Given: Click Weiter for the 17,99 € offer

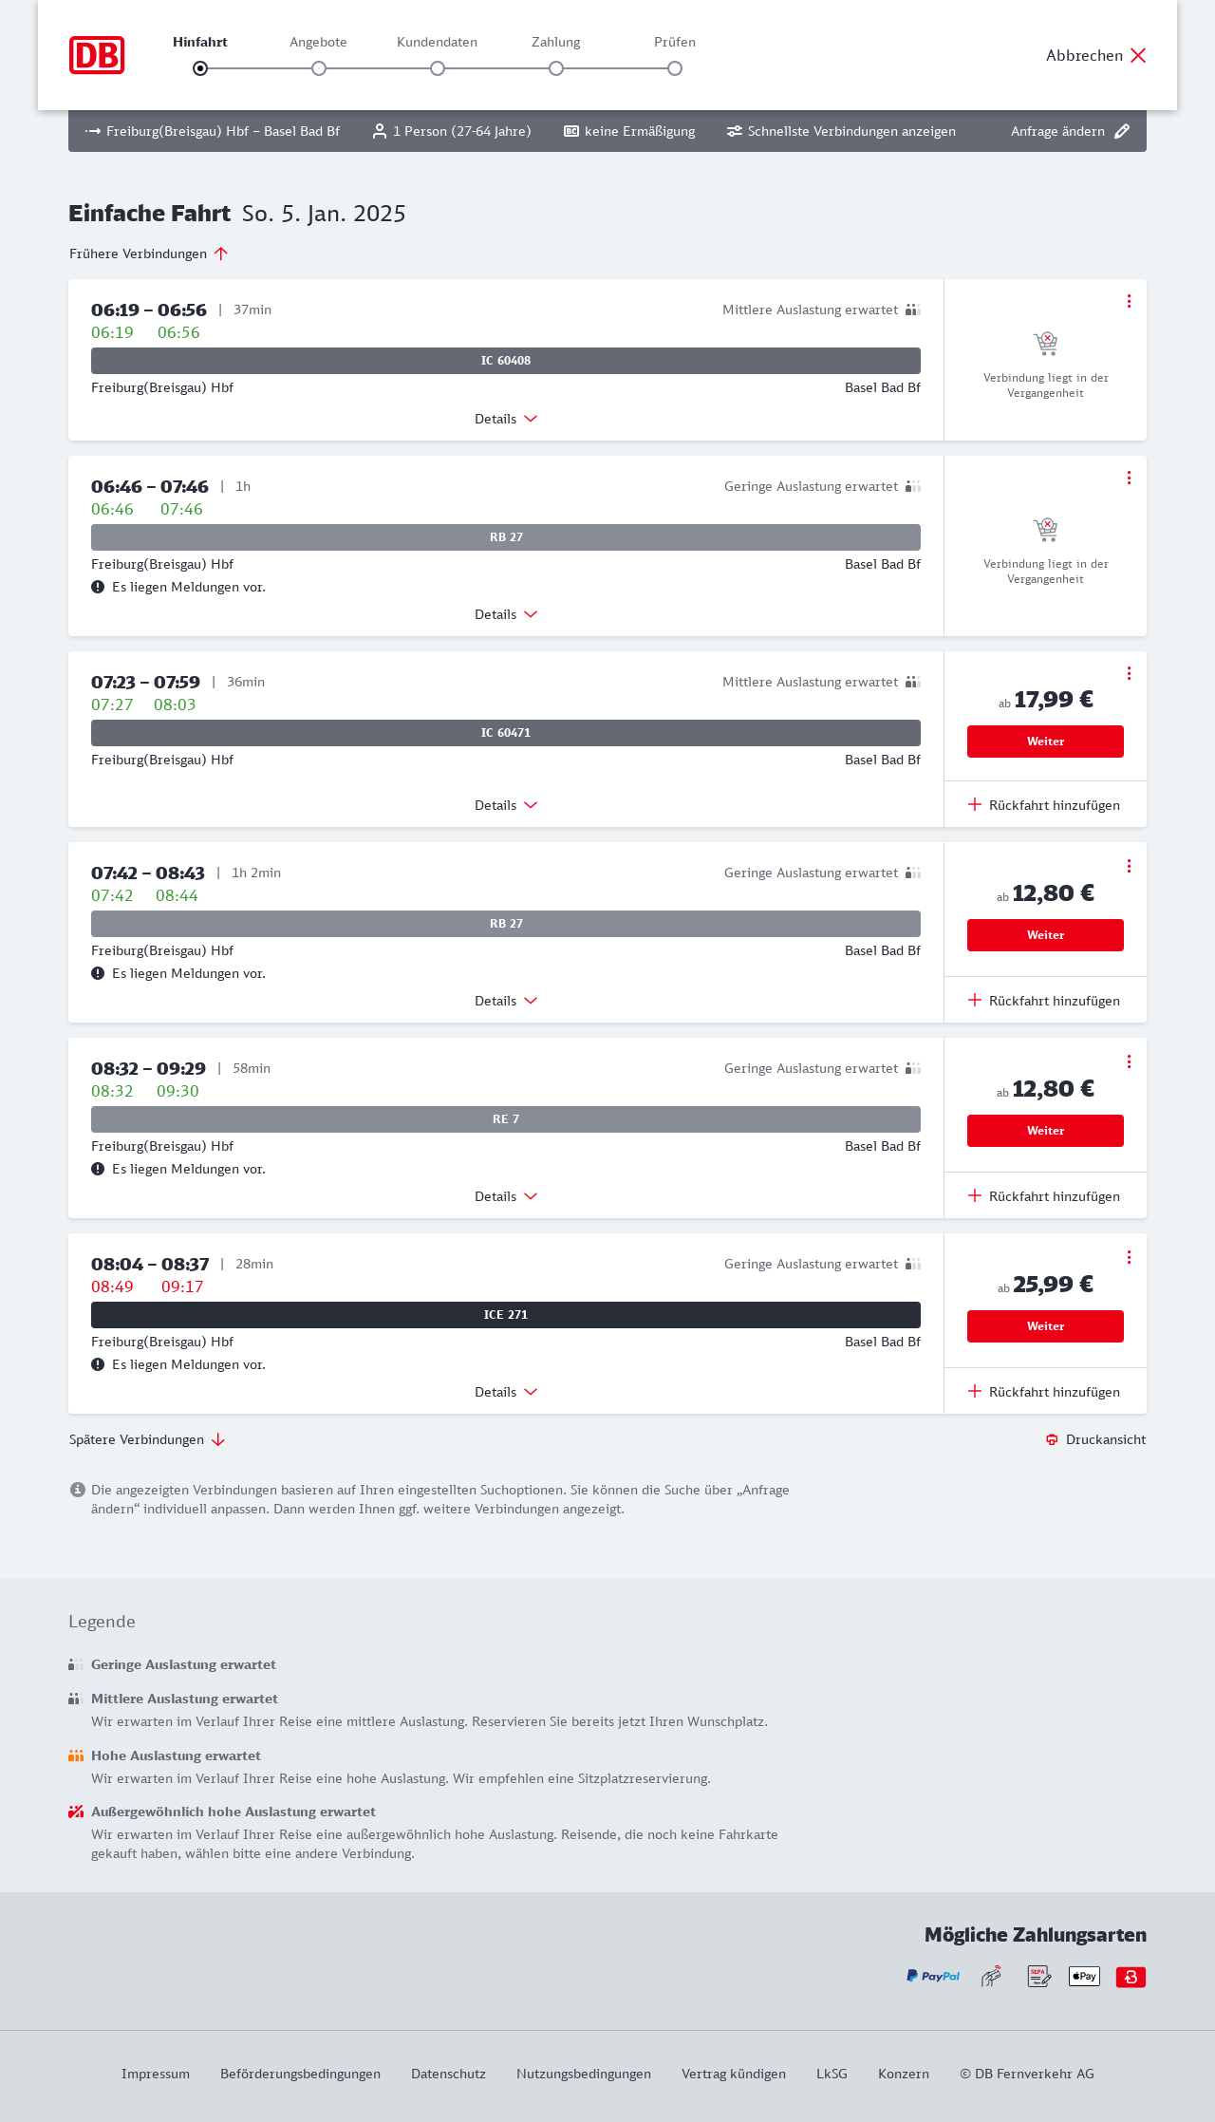Looking at the screenshot, I should (x=1045, y=742).
